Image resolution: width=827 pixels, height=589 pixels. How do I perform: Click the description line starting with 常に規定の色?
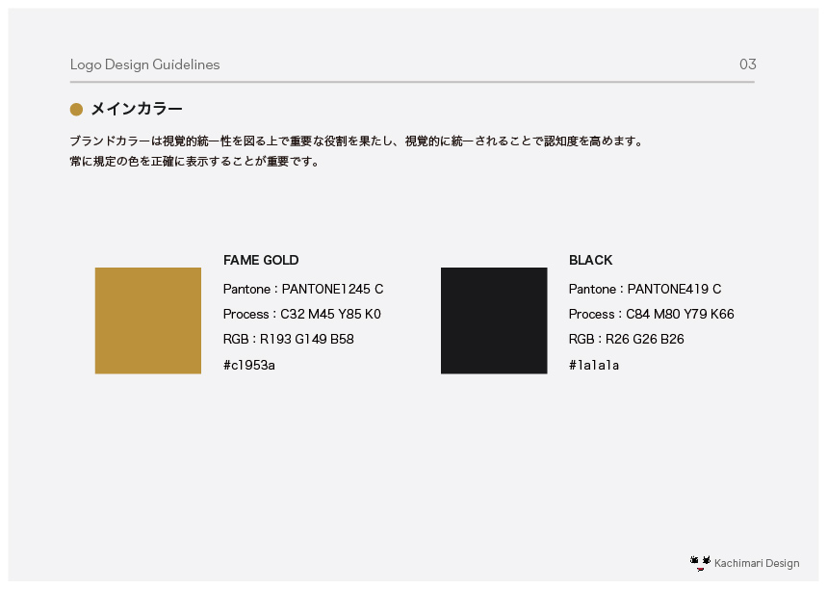tap(194, 162)
